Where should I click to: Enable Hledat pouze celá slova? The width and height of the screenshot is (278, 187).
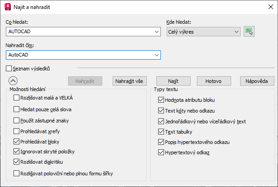(17, 109)
